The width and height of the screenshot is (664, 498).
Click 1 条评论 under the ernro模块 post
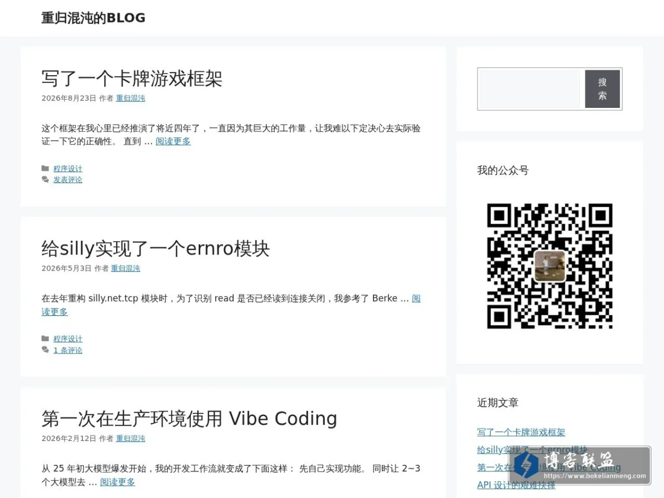[68, 350]
